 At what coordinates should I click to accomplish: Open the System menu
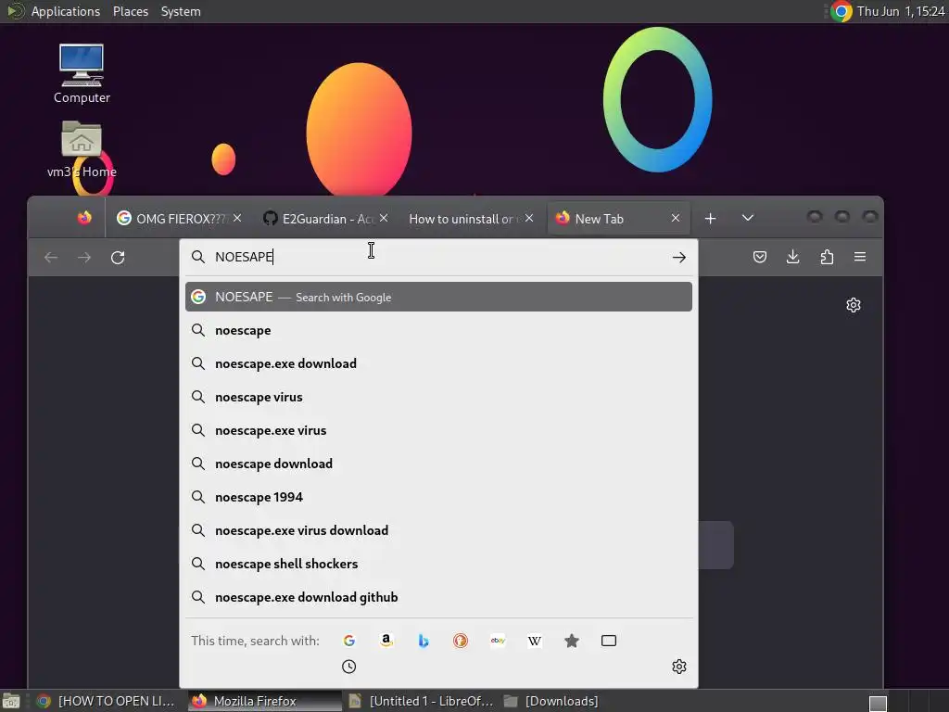click(x=181, y=11)
